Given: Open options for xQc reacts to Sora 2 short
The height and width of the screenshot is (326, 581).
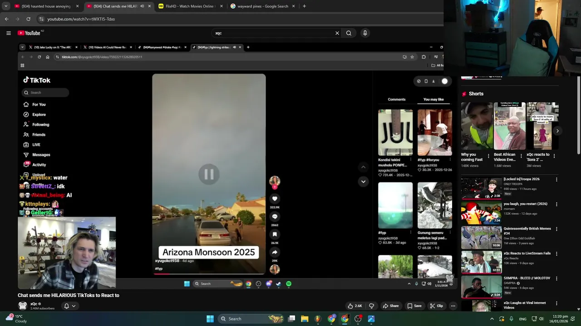Looking at the screenshot, I should point(554,156).
